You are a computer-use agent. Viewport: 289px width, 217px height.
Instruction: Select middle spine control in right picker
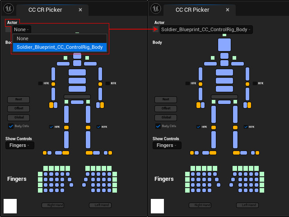pos(224,80)
